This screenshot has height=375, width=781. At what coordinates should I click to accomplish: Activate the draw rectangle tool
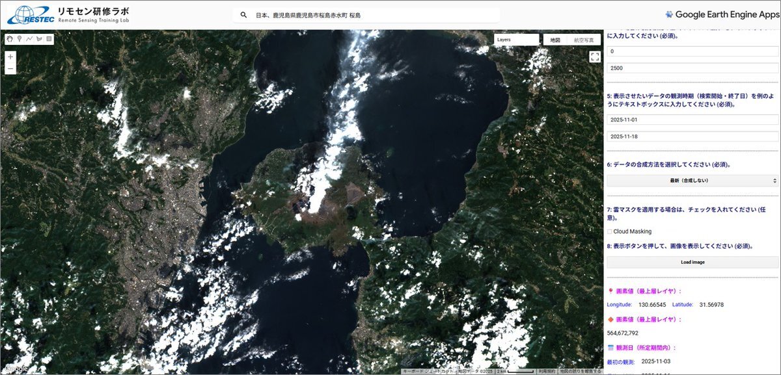point(49,39)
